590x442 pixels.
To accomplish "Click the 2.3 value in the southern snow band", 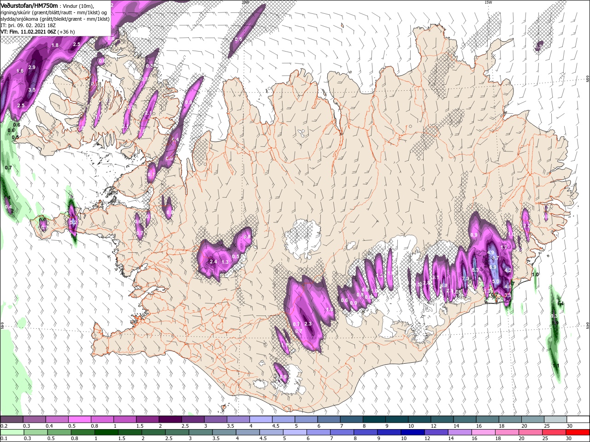I will [308, 324].
